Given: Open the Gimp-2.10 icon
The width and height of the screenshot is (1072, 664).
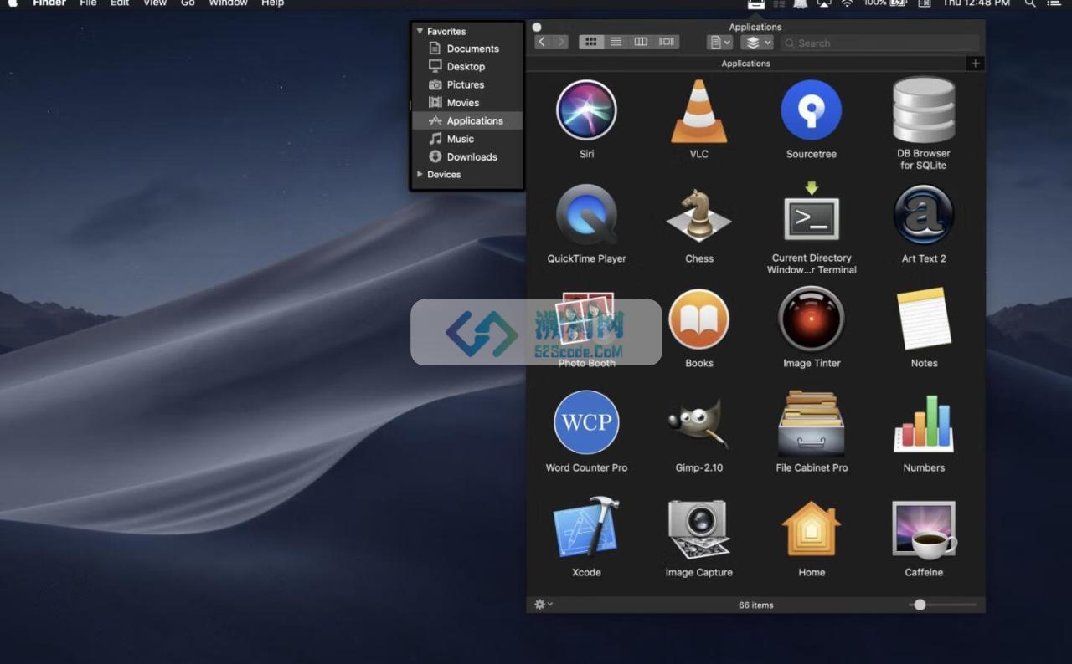Looking at the screenshot, I should pyautogui.click(x=698, y=424).
